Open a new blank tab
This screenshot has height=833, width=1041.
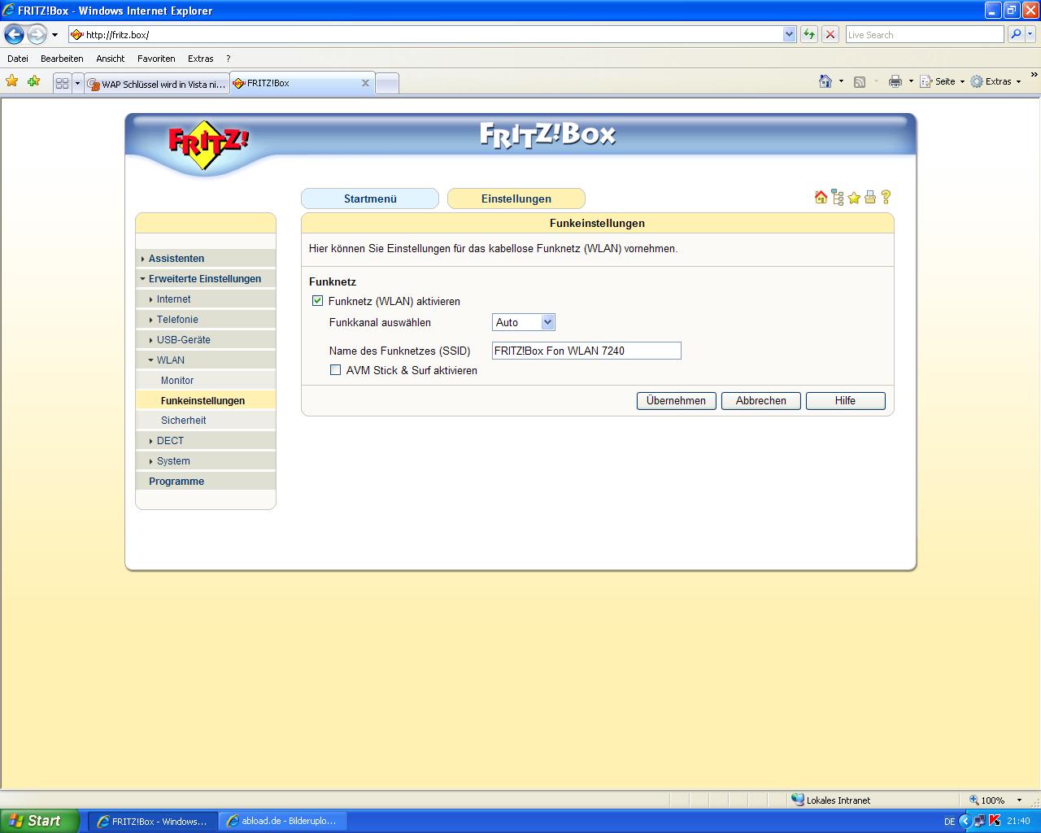[387, 84]
